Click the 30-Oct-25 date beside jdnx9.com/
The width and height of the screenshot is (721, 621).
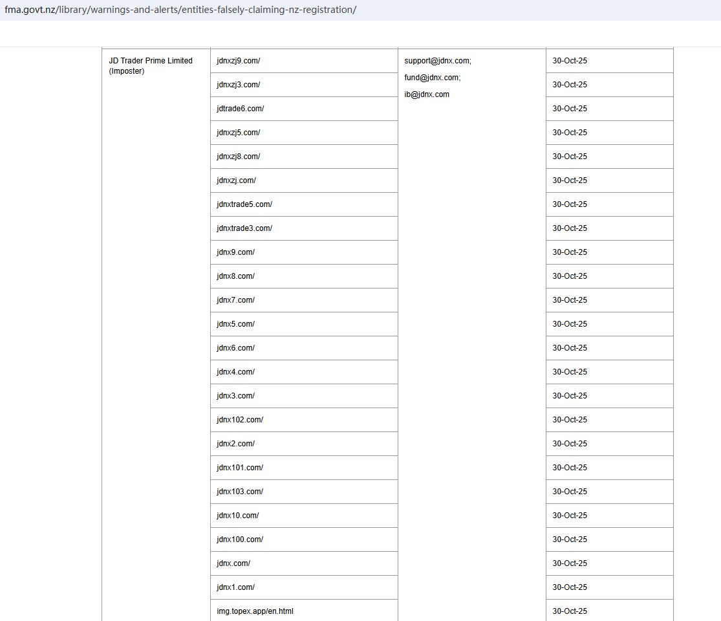pyautogui.click(x=570, y=252)
